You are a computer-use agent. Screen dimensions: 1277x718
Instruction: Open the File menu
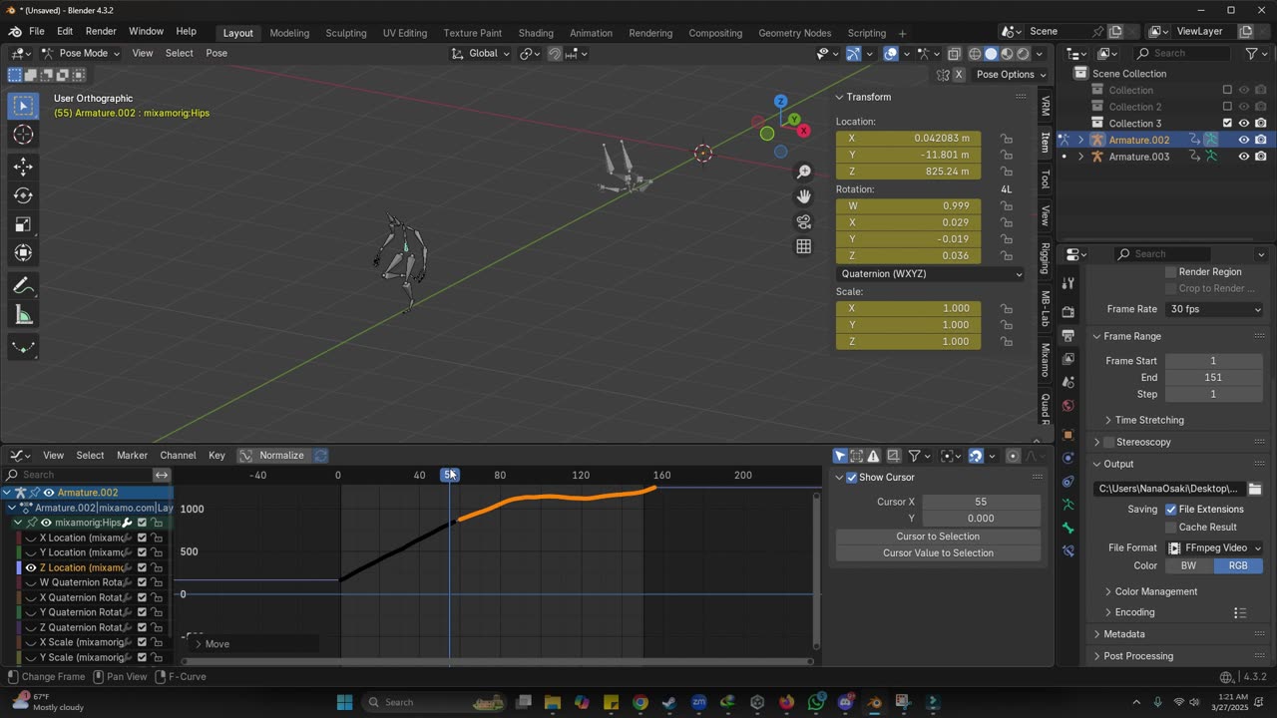coord(36,32)
